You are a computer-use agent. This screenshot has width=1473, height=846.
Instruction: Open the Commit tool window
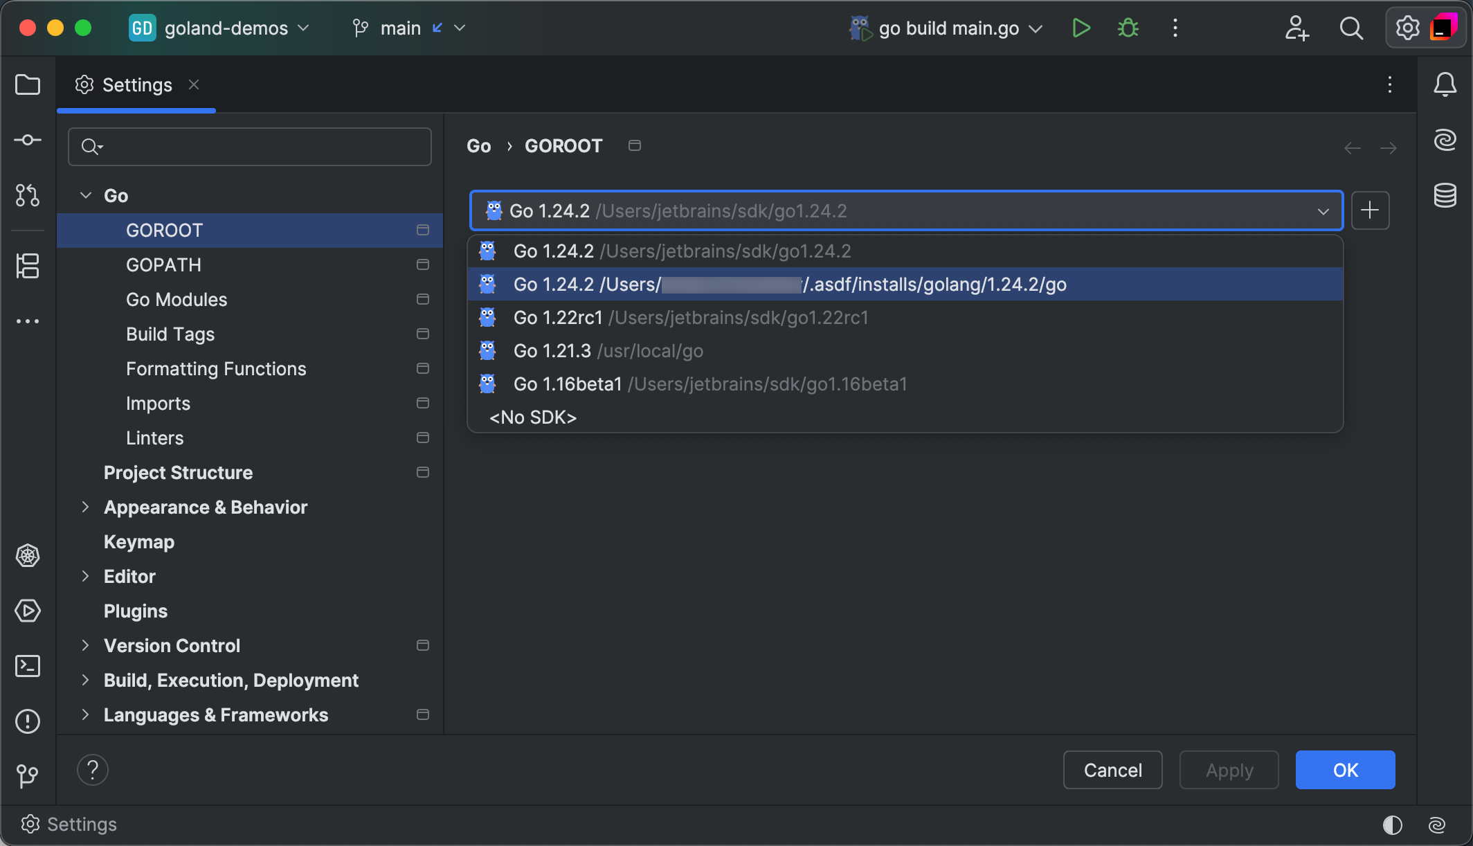28,139
